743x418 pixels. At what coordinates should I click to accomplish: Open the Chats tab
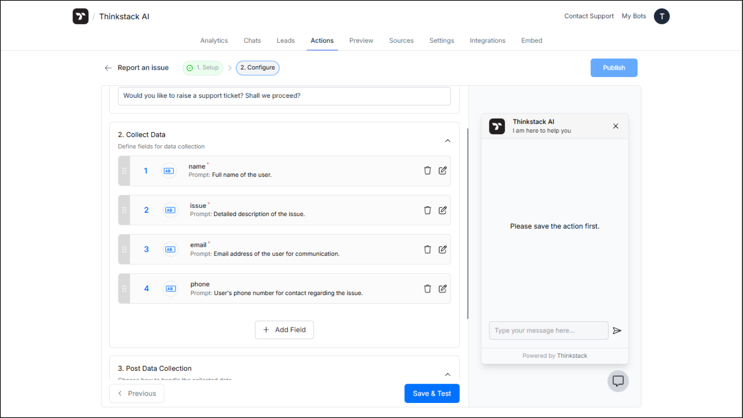tap(252, 40)
